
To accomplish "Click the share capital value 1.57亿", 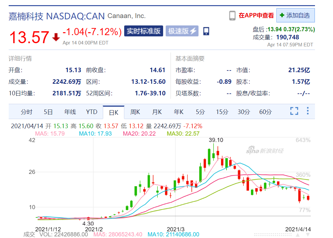I will coord(301,81).
